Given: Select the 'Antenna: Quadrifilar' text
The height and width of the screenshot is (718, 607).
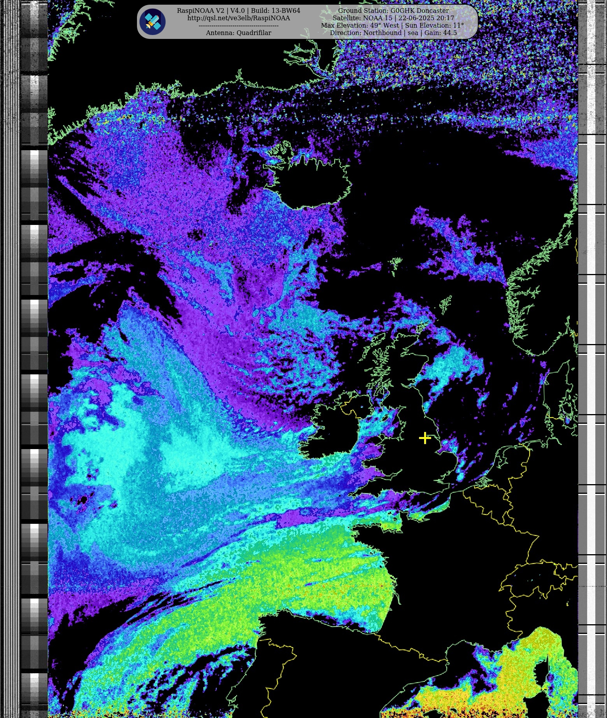Looking at the screenshot, I should coord(239,33).
